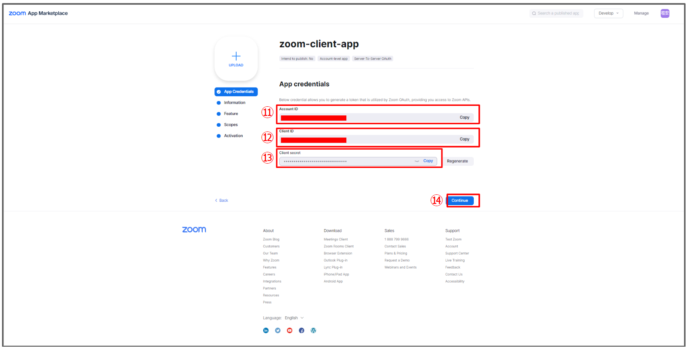The height and width of the screenshot is (348, 686).
Task: Click the 1 888 799 9666 sales number
Action: [x=396, y=240]
